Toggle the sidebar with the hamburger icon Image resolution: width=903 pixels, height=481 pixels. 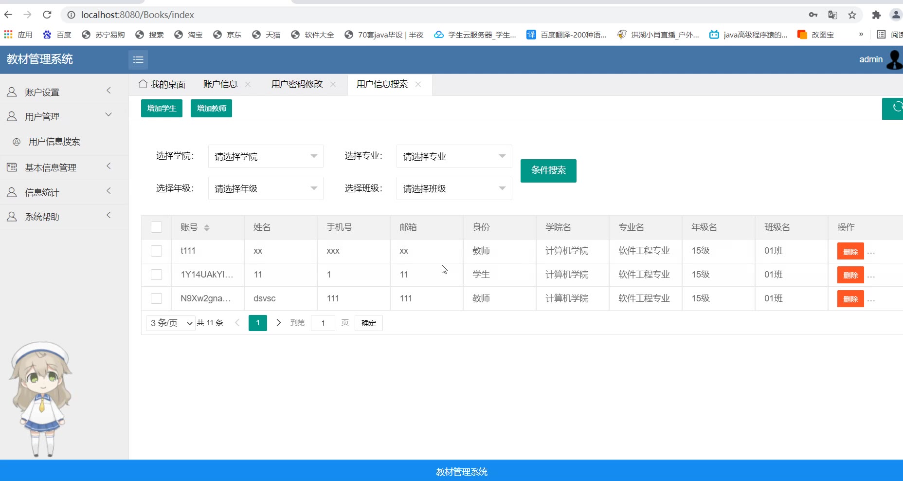pyautogui.click(x=138, y=59)
